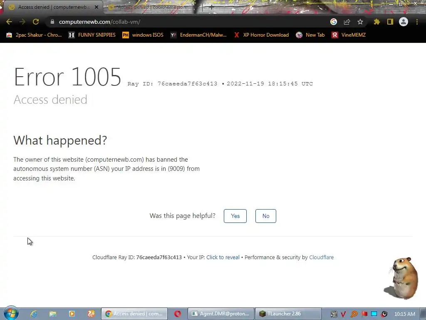Bookmark this page with the star icon
This screenshot has height=320, width=426.
[360, 22]
